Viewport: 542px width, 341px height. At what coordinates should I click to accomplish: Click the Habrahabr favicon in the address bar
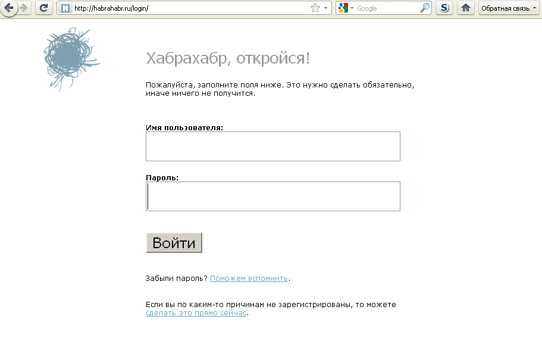65,8
